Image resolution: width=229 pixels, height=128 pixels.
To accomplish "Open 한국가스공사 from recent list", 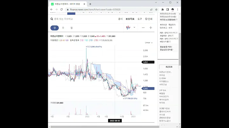I will pyautogui.click(x=165, y=121).
